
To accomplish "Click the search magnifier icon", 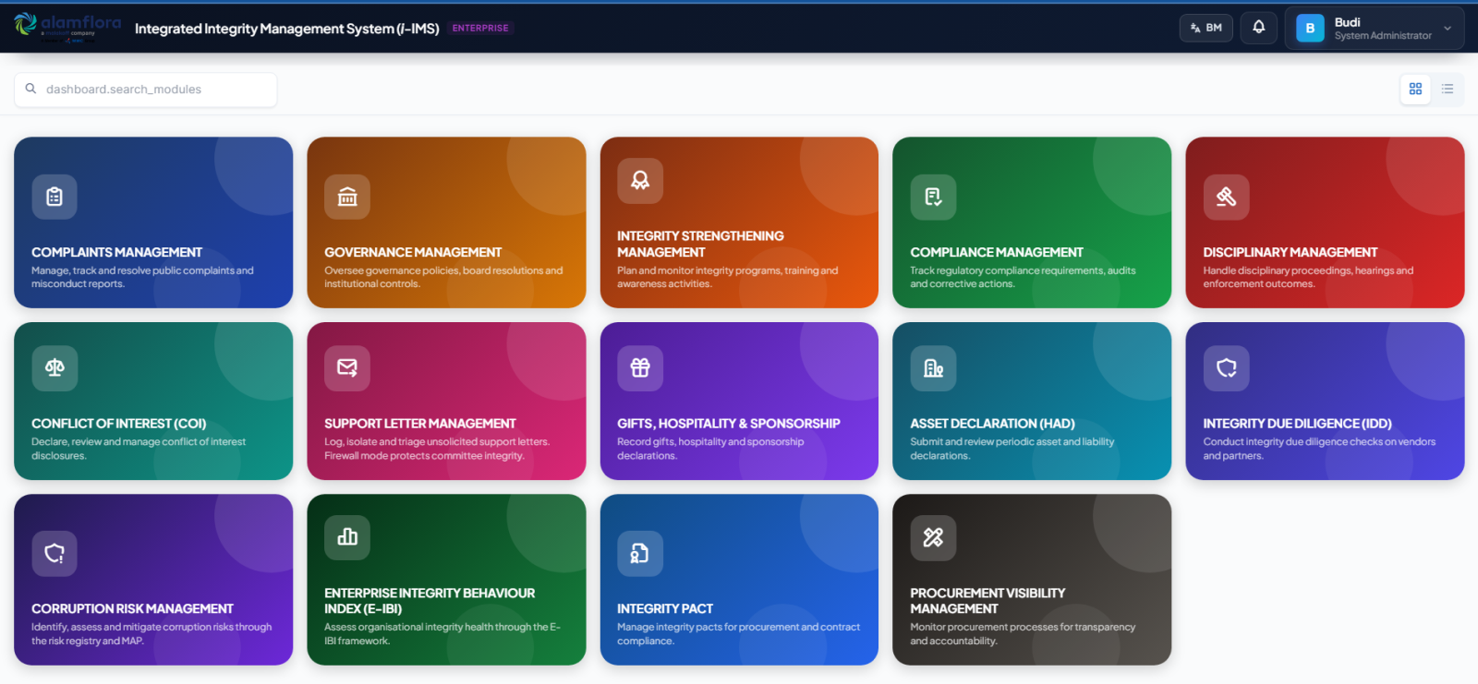I will pos(30,90).
